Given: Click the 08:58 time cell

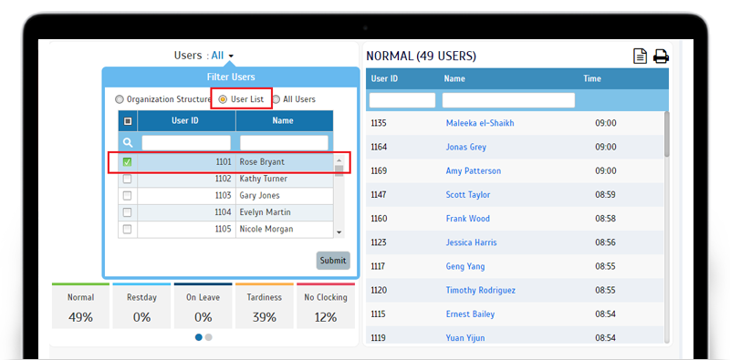Looking at the screenshot, I should tap(606, 219).
